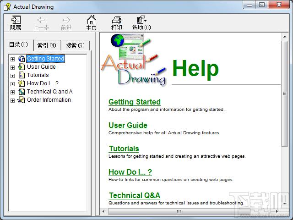Image resolution: width=293 pixels, height=220 pixels.
Task: Switch to the 索引 (Index) tab
Action: 47,45
